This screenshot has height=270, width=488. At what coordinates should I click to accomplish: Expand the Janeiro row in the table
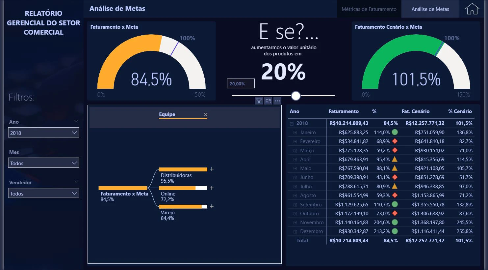point(295,133)
